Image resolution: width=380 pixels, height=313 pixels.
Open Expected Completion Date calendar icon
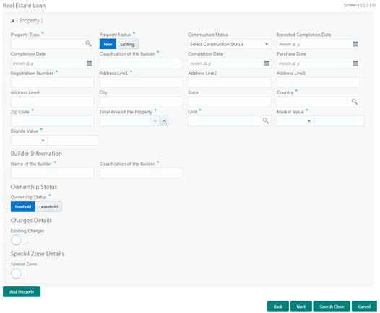tap(355, 44)
